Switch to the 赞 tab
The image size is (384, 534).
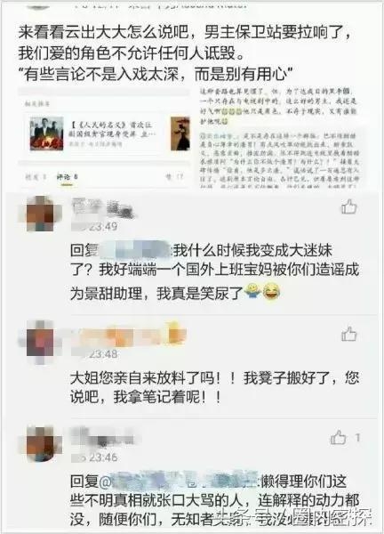[174, 177]
